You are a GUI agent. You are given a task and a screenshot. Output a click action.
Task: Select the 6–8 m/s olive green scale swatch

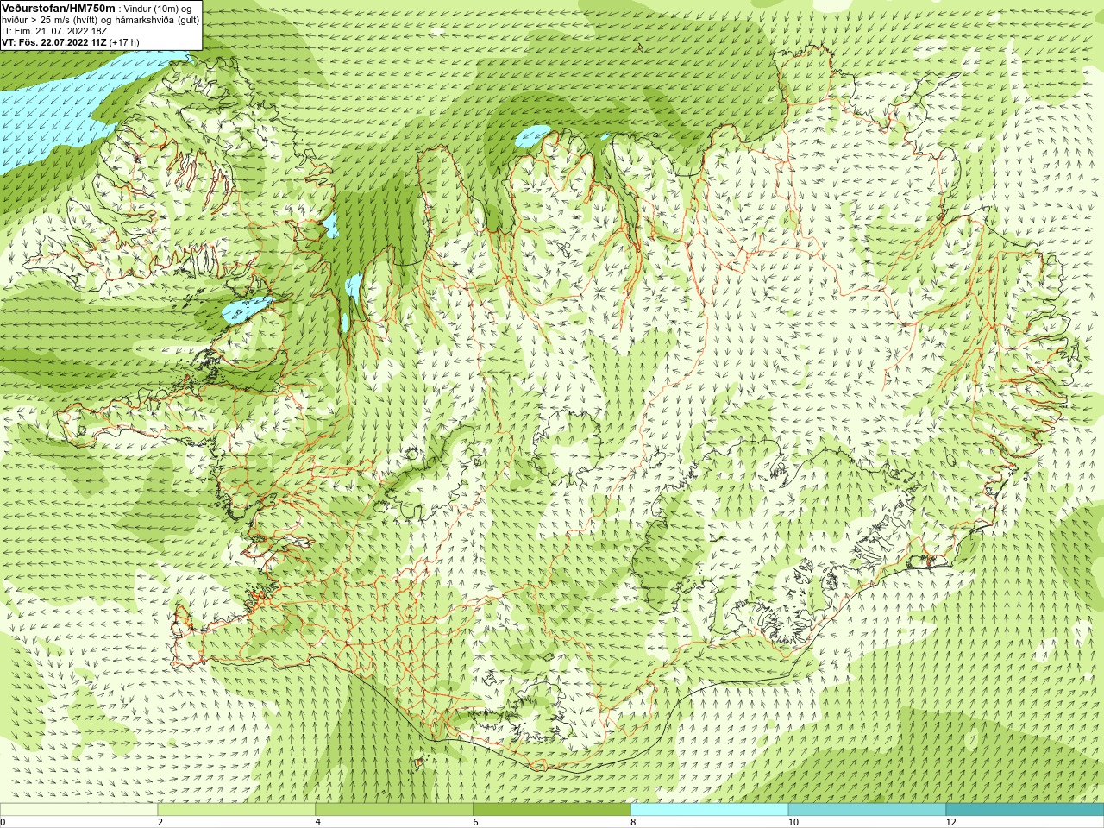[552, 810]
